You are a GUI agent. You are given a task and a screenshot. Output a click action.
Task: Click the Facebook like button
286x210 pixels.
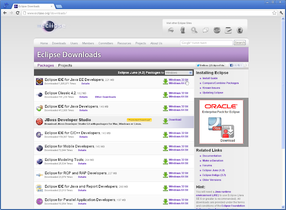click(236, 65)
